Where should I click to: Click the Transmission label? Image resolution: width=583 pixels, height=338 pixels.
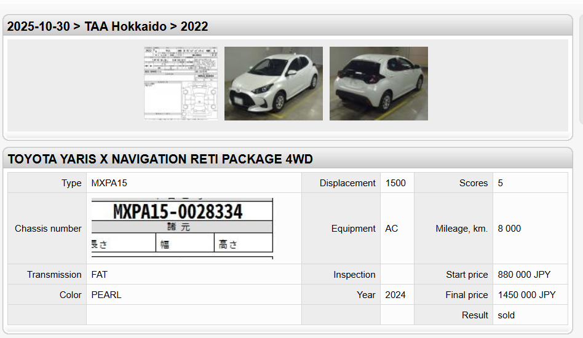[54, 275]
